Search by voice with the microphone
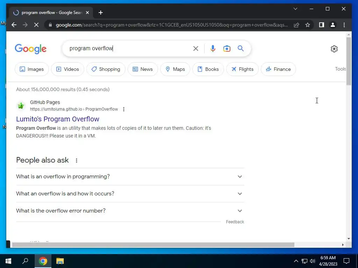The height and width of the screenshot is (268, 358). pyautogui.click(x=213, y=48)
